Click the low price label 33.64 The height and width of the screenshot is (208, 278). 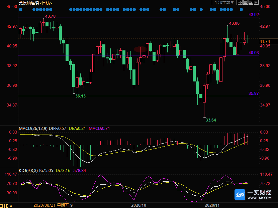coord(211,120)
